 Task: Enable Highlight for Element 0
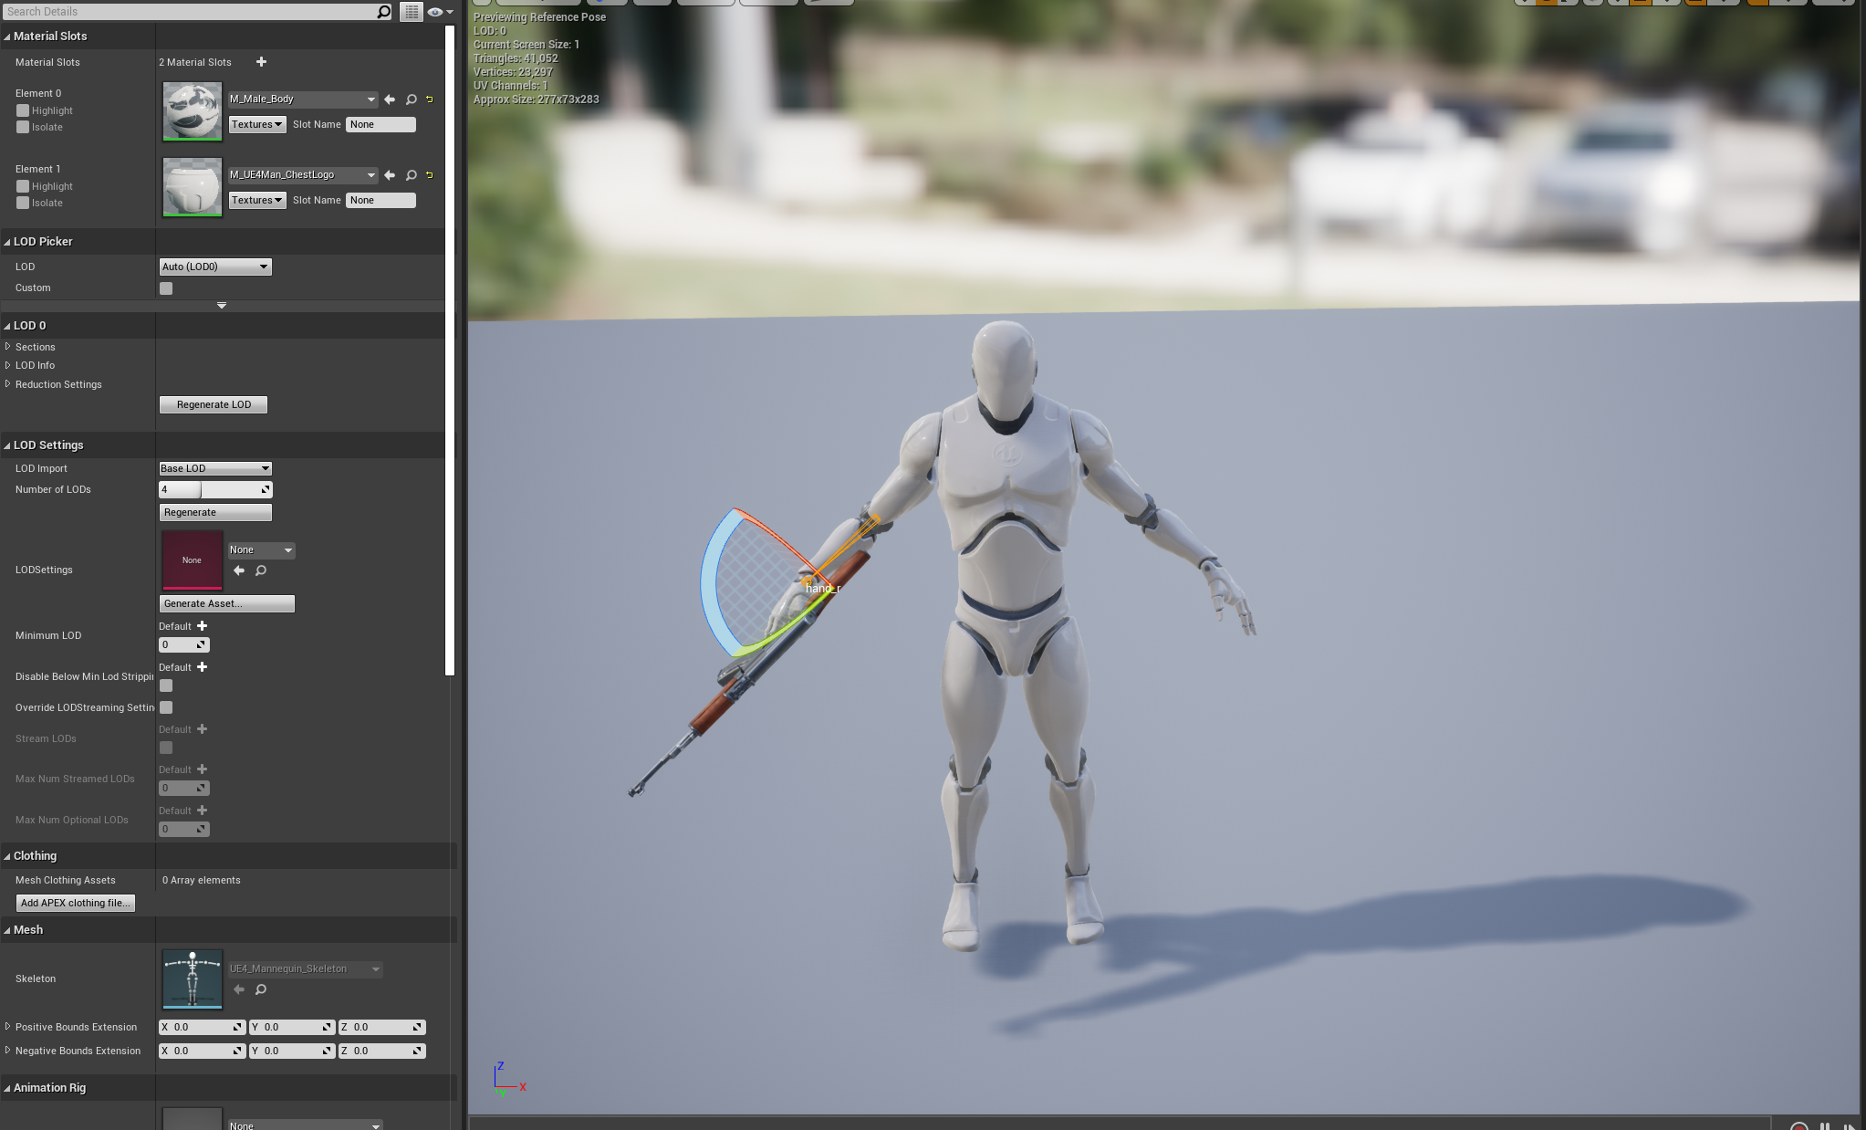[x=23, y=110]
